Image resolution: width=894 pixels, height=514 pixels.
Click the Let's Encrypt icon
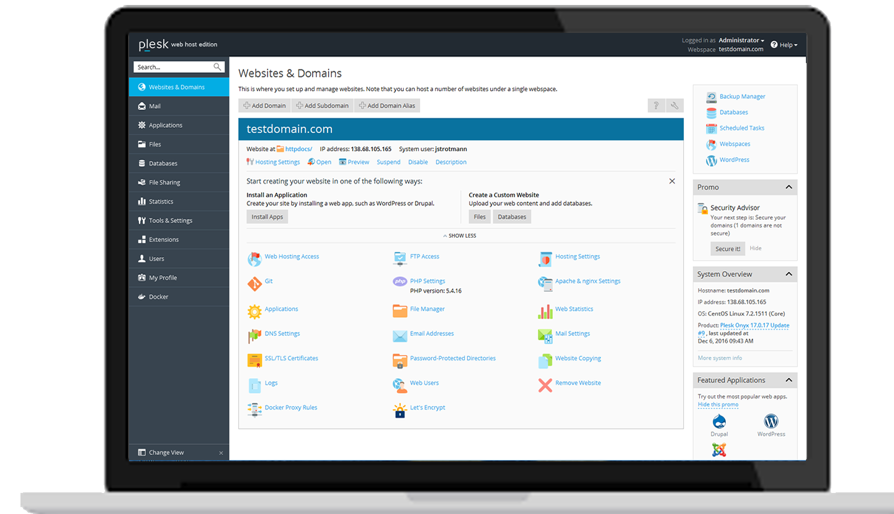click(400, 410)
